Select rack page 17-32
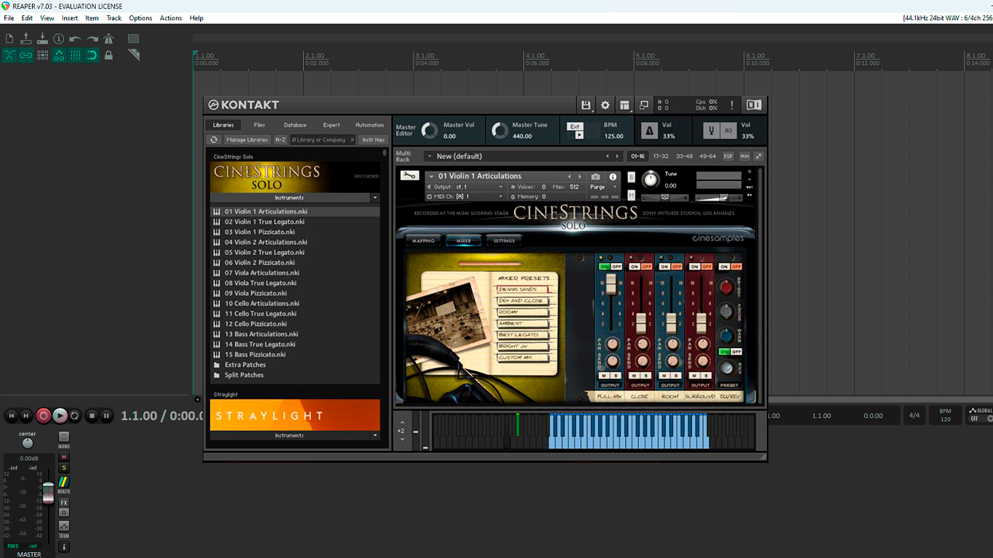This screenshot has height=558, width=993. (661, 156)
